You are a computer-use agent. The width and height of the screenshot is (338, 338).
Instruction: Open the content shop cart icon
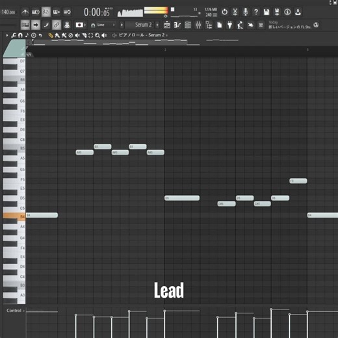click(x=261, y=25)
